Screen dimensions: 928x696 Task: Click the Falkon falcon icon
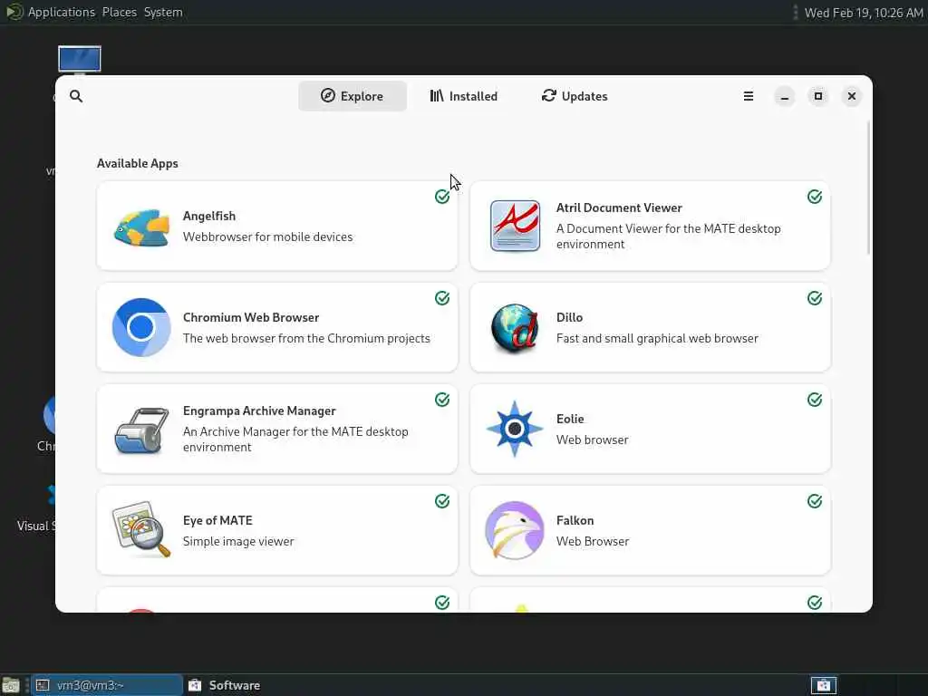click(x=515, y=530)
